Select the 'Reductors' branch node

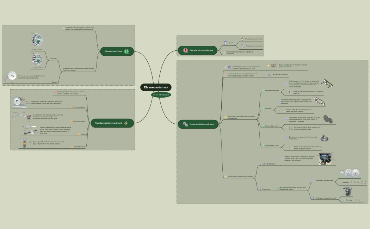point(266,189)
